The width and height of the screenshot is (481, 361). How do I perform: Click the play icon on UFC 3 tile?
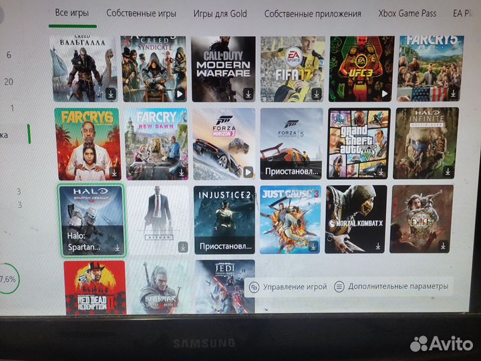click(x=384, y=94)
